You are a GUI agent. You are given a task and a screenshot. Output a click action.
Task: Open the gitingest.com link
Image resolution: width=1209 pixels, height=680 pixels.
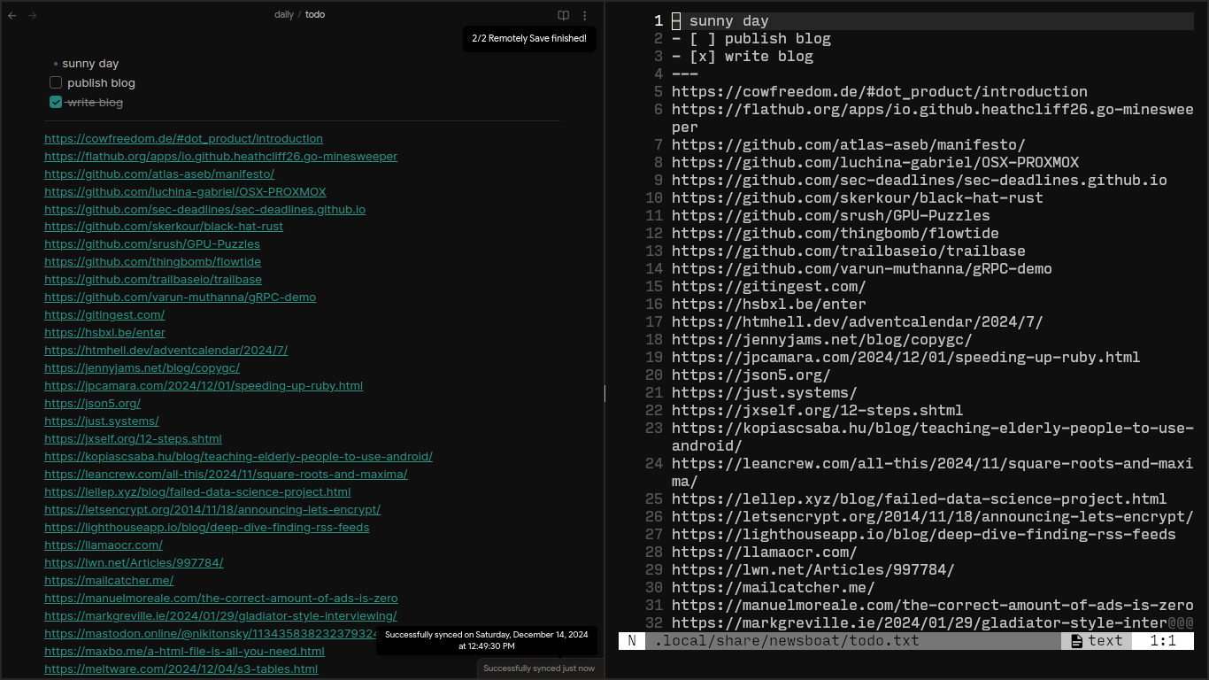click(104, 314)
